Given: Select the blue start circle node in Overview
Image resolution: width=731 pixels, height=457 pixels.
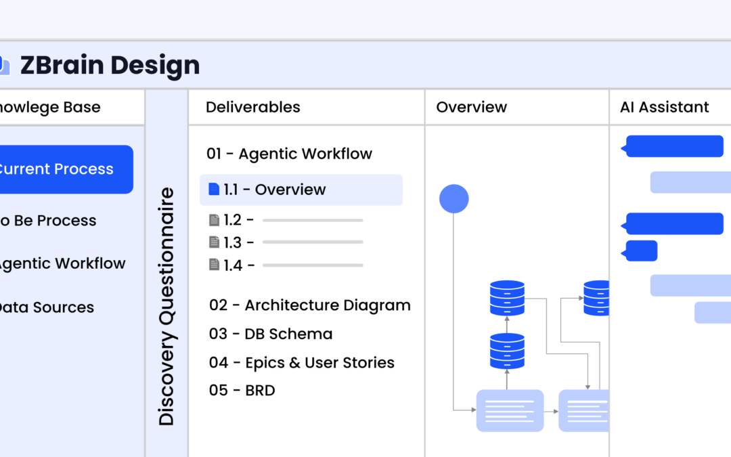Looking at the screenshot, I should [x=453, y=198].
